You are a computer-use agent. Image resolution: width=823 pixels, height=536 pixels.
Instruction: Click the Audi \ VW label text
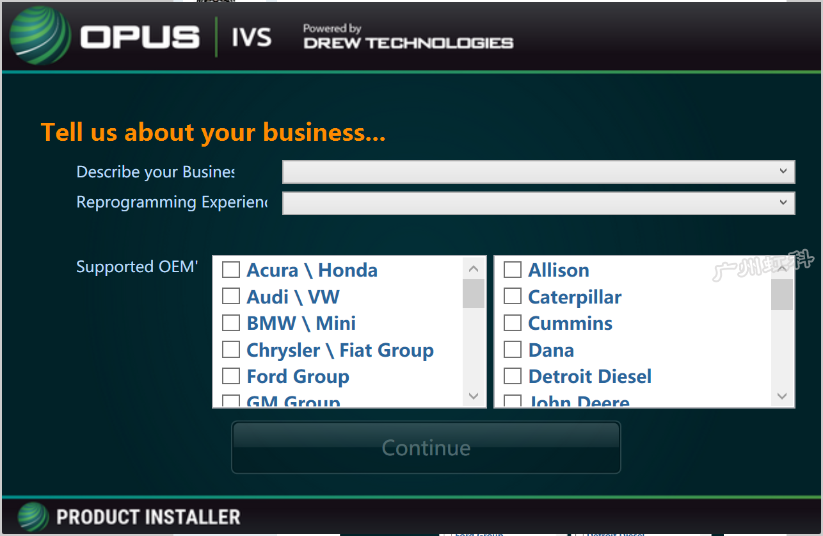[x=293, y=297]
